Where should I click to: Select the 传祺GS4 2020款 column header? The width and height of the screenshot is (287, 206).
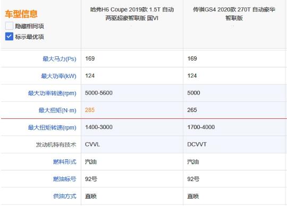[234, 14]
